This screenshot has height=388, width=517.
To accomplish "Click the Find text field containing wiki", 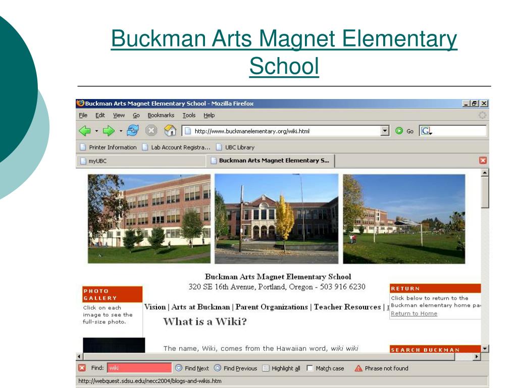I will click(139, 368).
